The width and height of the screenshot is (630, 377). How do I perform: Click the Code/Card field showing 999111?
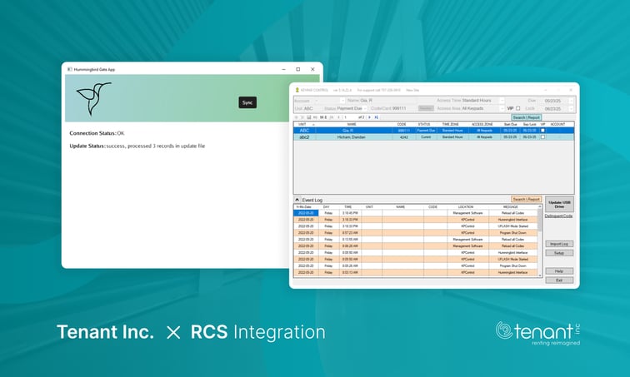404,109
